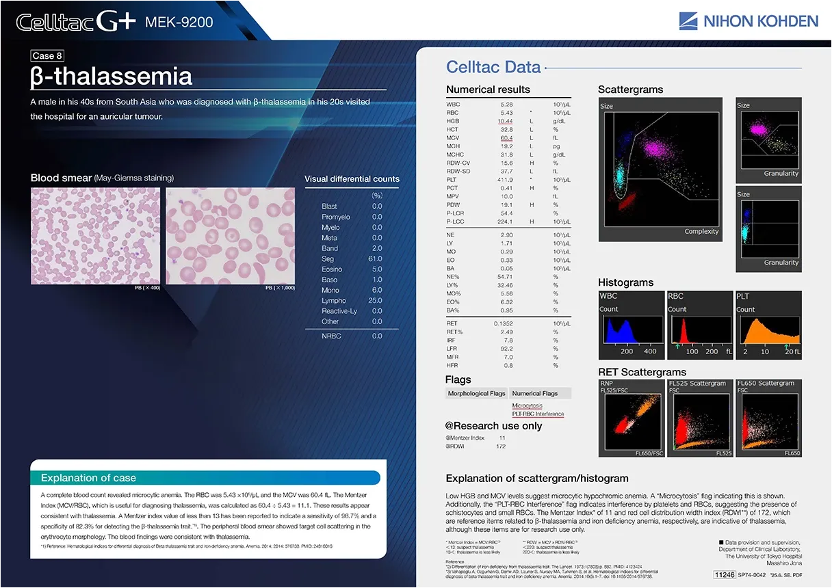Click the Microcytosis flag
The width and height of the screenshot is (832, 588).
pyautogui.click(x=527, y=405)
